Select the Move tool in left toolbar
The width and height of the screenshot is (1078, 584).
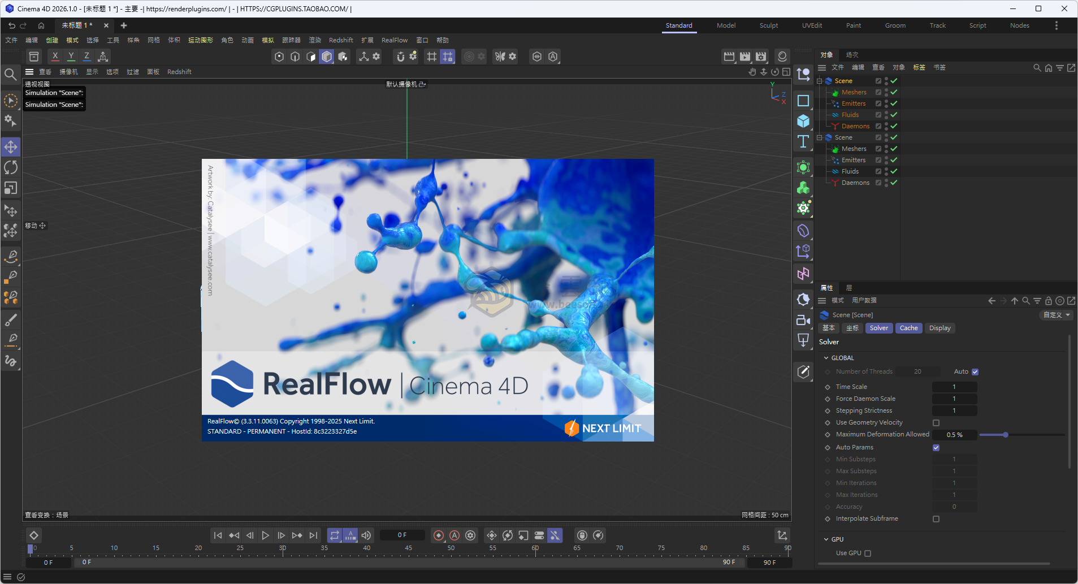[11, 147]
